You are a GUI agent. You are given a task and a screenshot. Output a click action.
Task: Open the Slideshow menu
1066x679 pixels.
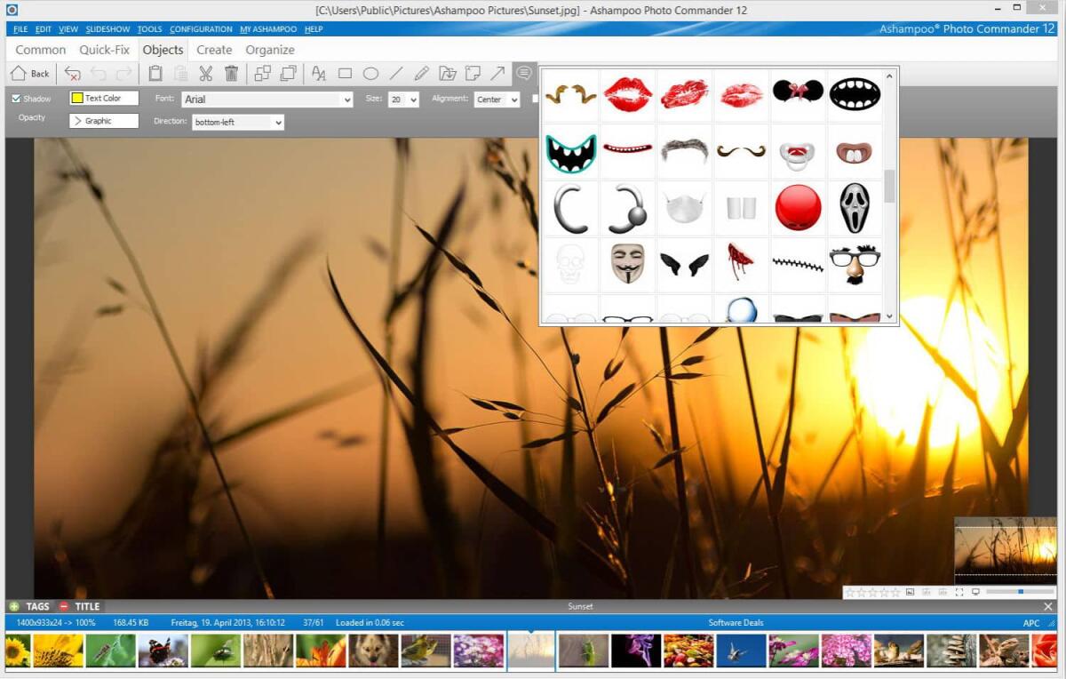point(107,28)
